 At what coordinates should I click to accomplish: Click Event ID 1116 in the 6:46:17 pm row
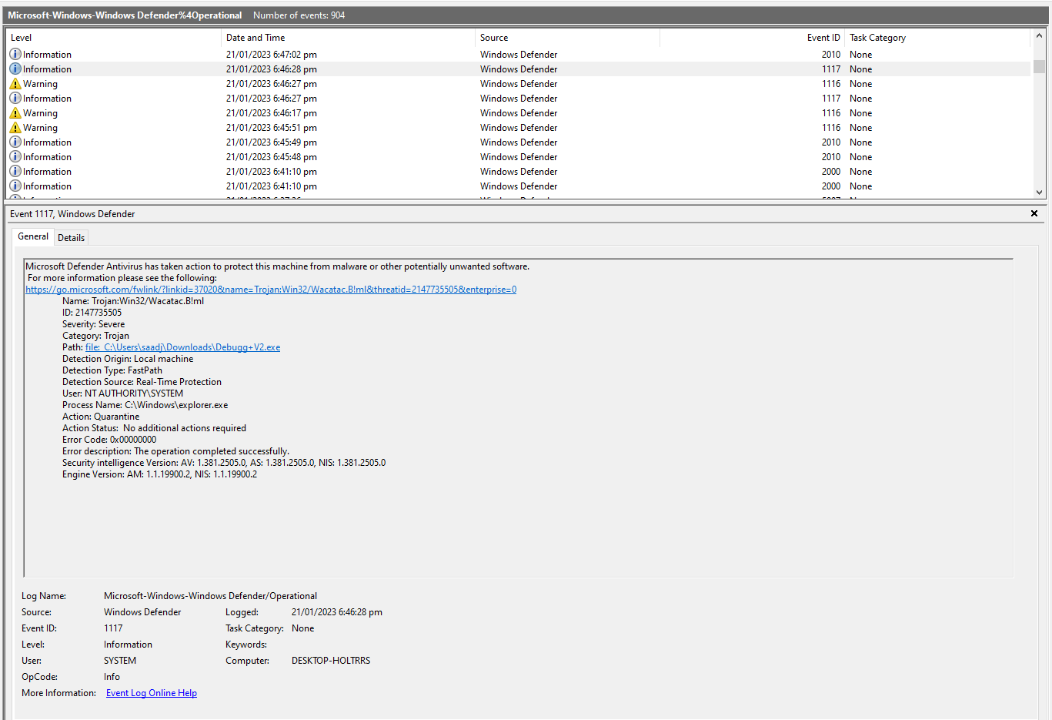831,113
